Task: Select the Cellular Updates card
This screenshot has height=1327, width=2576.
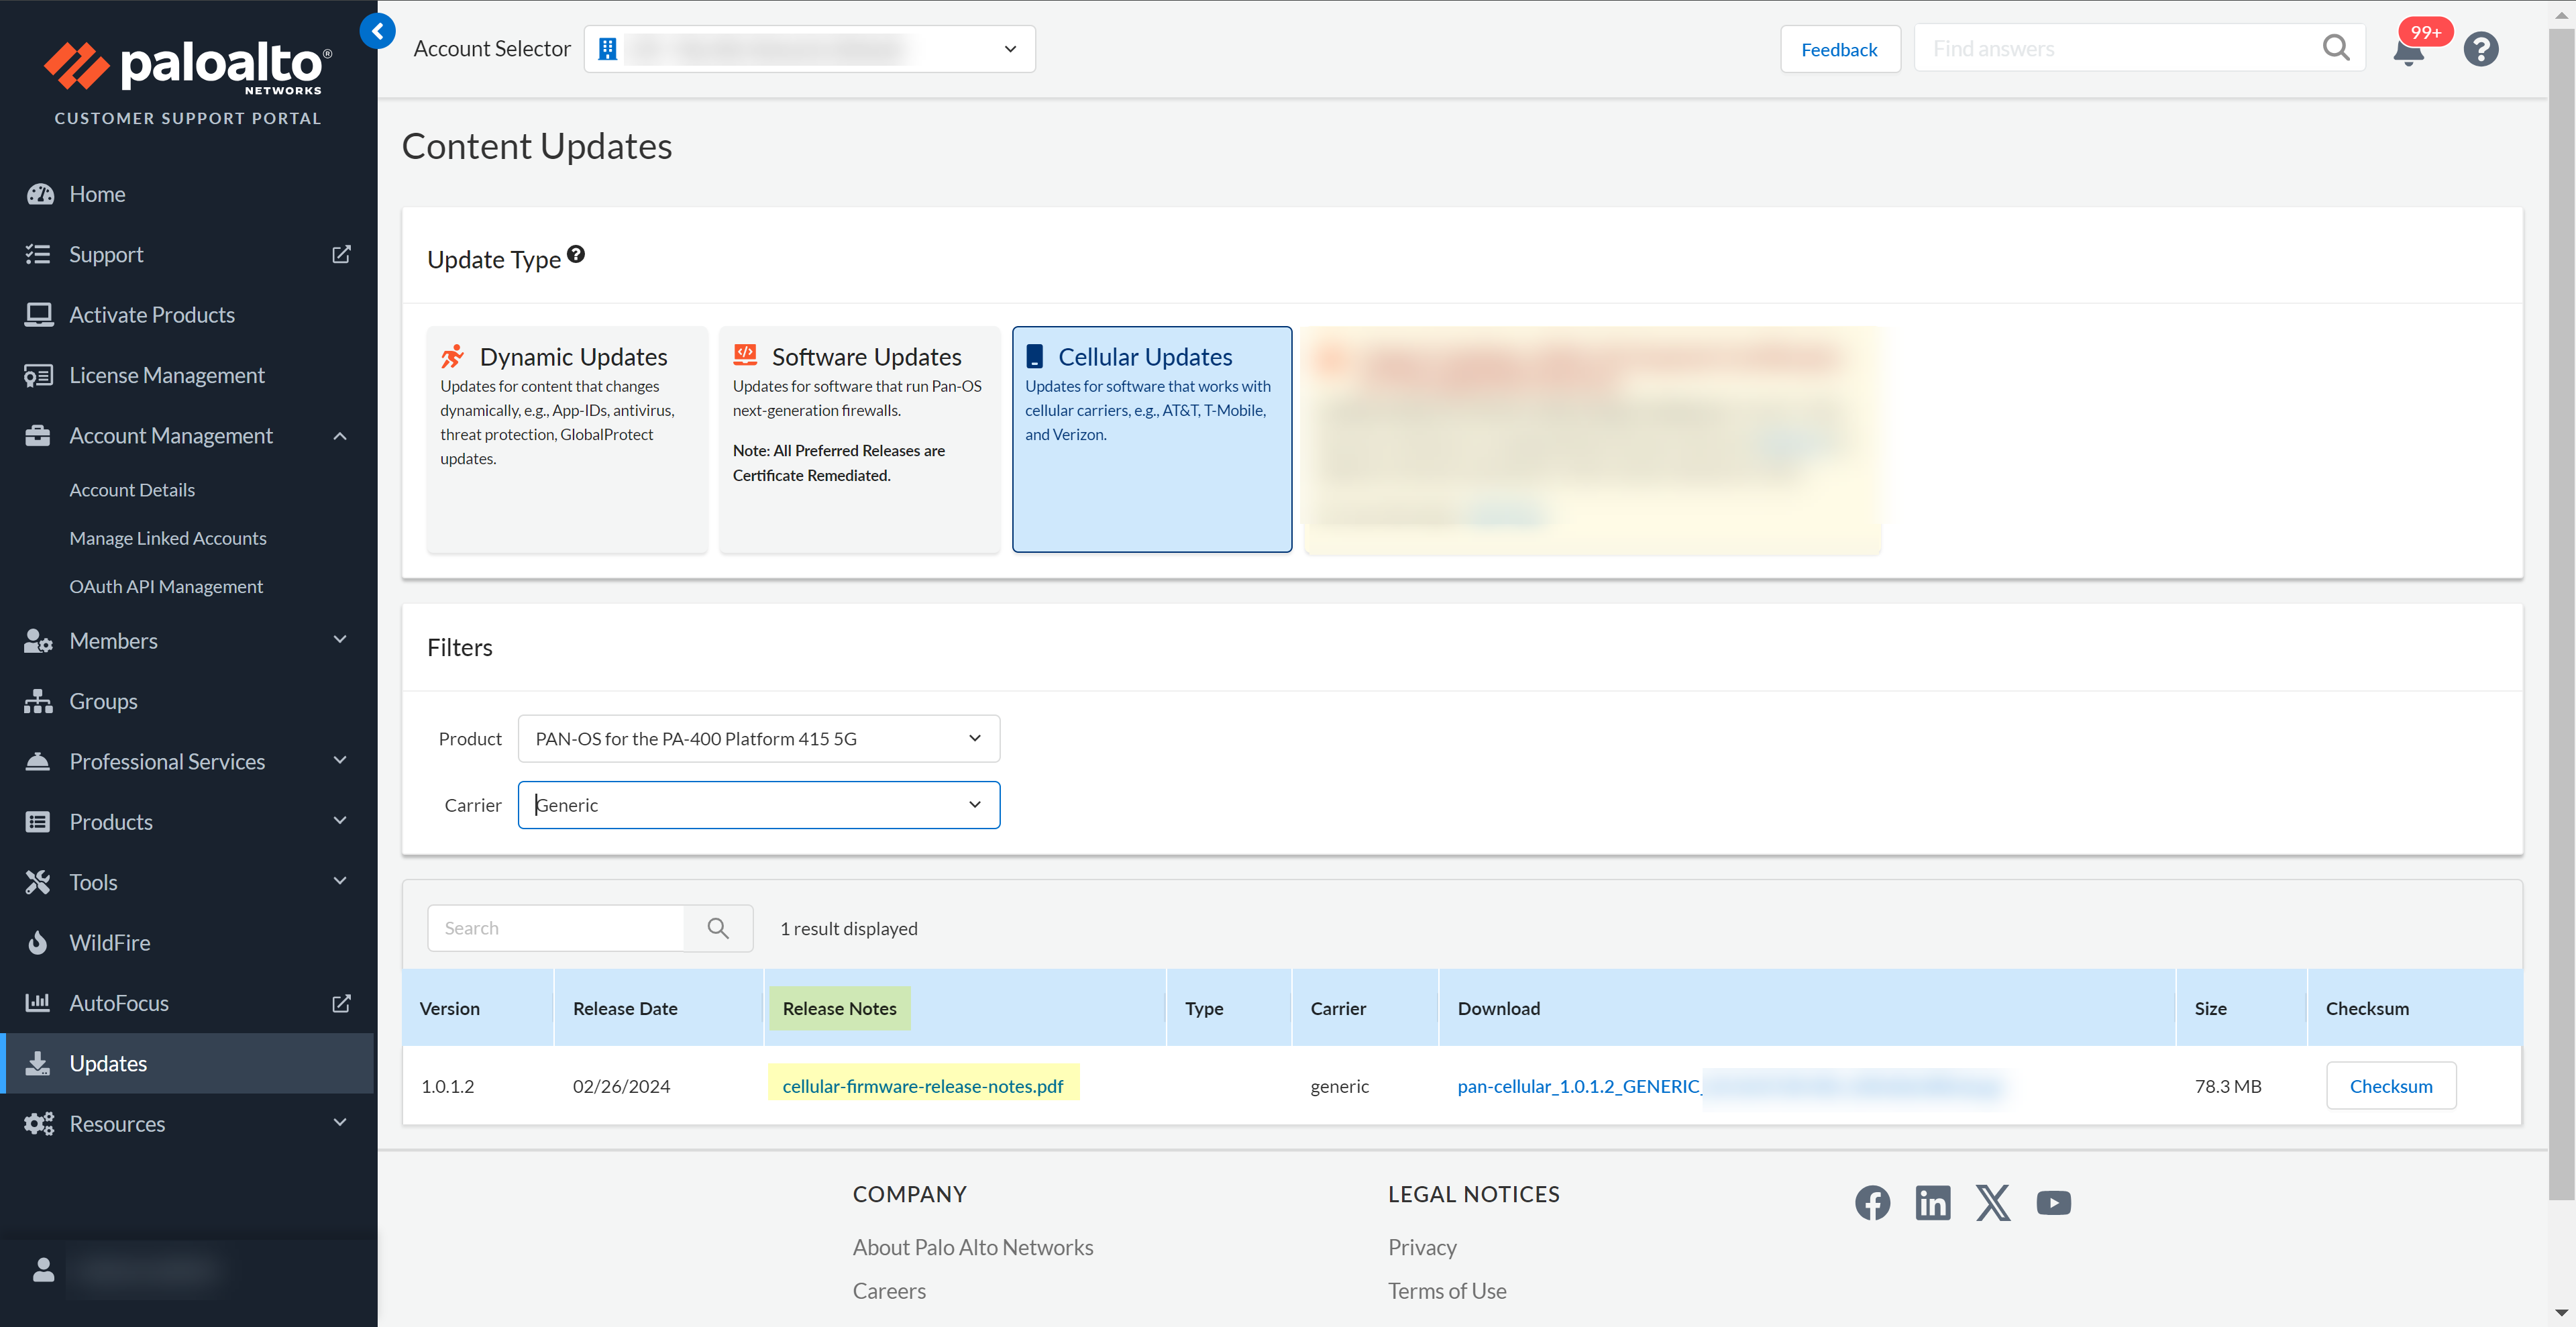Action: point(1151,438)
